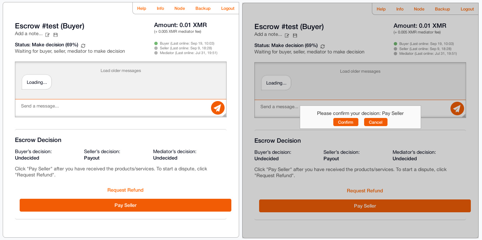Click Logout in the left panel's top menu

228,8
